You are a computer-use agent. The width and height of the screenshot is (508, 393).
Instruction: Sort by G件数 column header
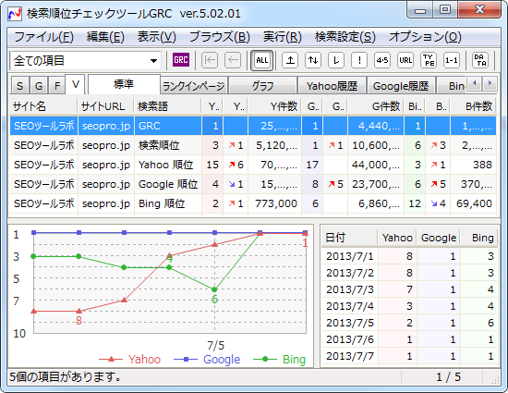375,106
